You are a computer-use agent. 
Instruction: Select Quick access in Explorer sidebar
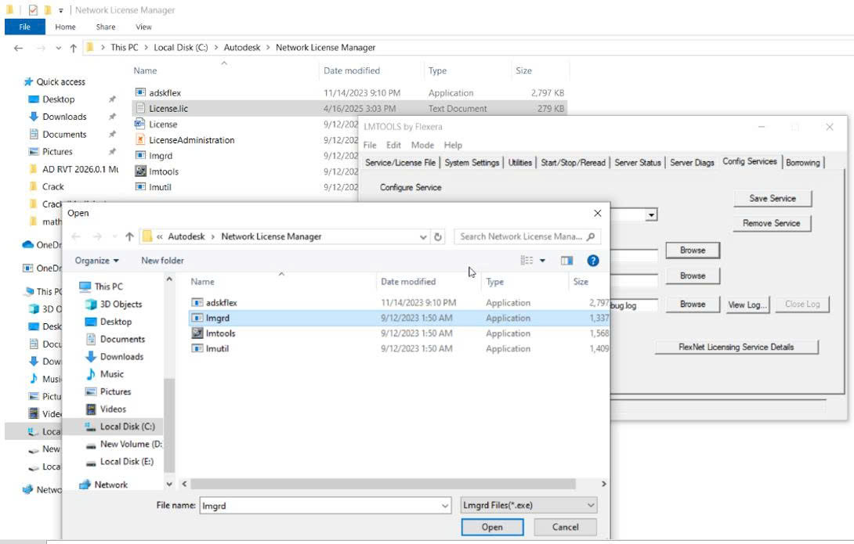click(60, 81)
